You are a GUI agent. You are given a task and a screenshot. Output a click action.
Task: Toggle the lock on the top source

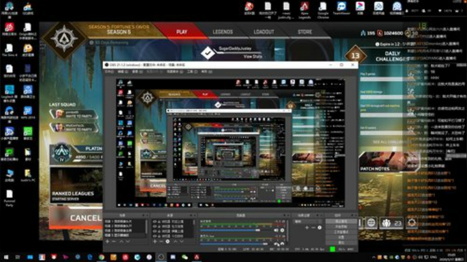(159, 222)
